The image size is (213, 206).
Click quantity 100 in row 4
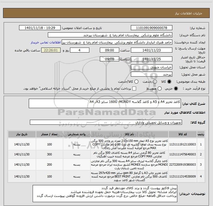click(50, 176)
